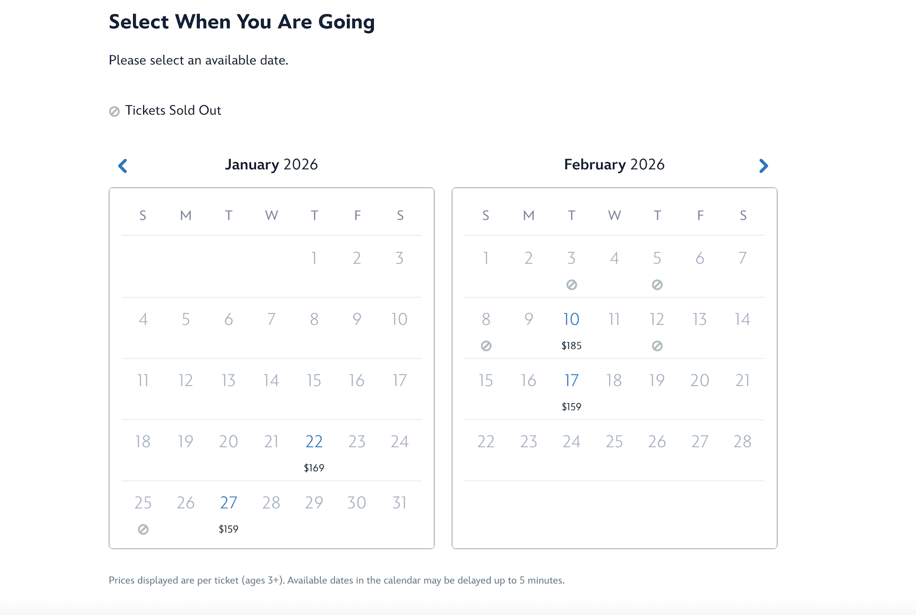Click the Select When You Are Going heading

(242, 22)
